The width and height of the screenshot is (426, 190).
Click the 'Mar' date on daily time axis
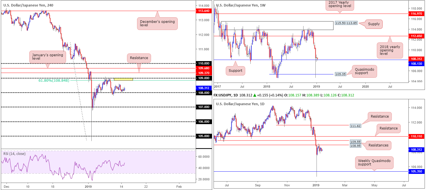pyautogui.click(x=345, y=185)
